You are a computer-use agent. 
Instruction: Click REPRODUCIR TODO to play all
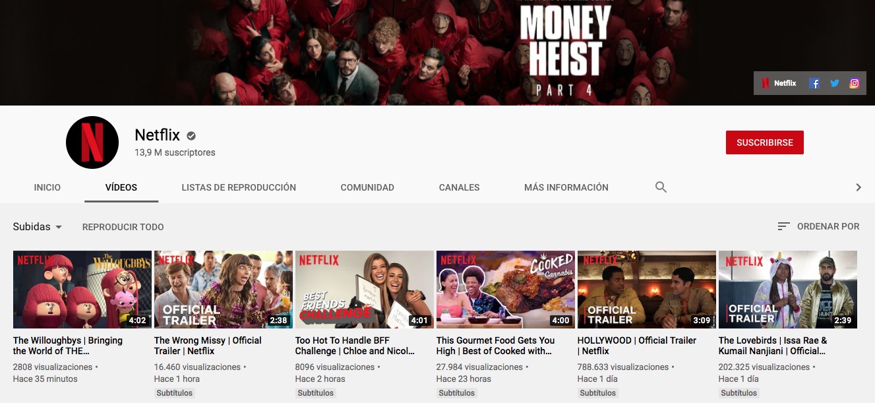pos(123,227)
